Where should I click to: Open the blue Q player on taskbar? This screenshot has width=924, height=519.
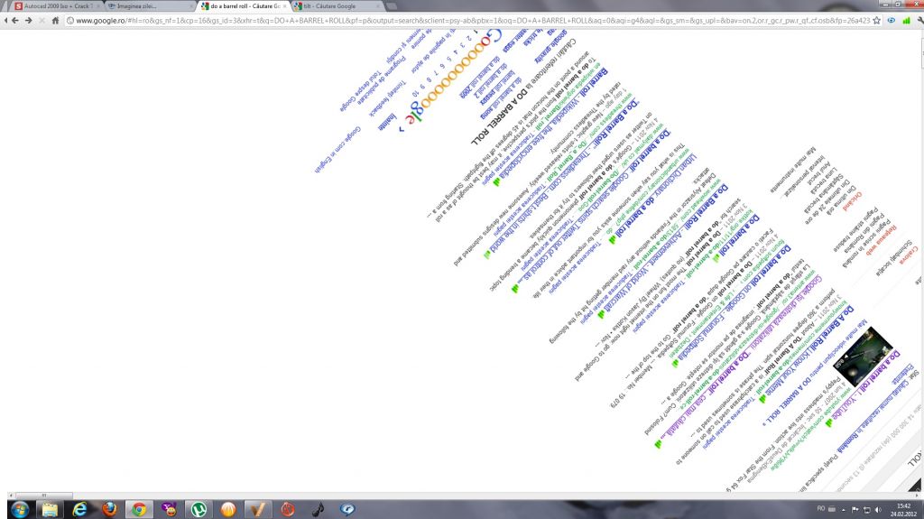click(347, 509)
